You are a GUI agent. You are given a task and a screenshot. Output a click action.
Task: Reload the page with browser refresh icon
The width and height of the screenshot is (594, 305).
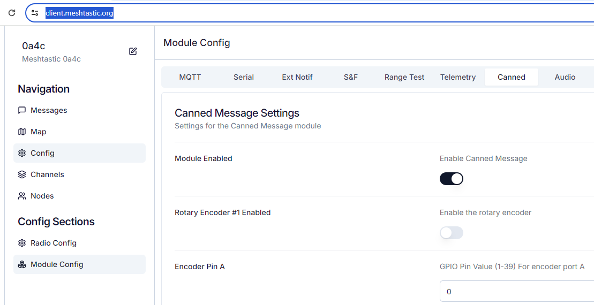click(12, 13)
